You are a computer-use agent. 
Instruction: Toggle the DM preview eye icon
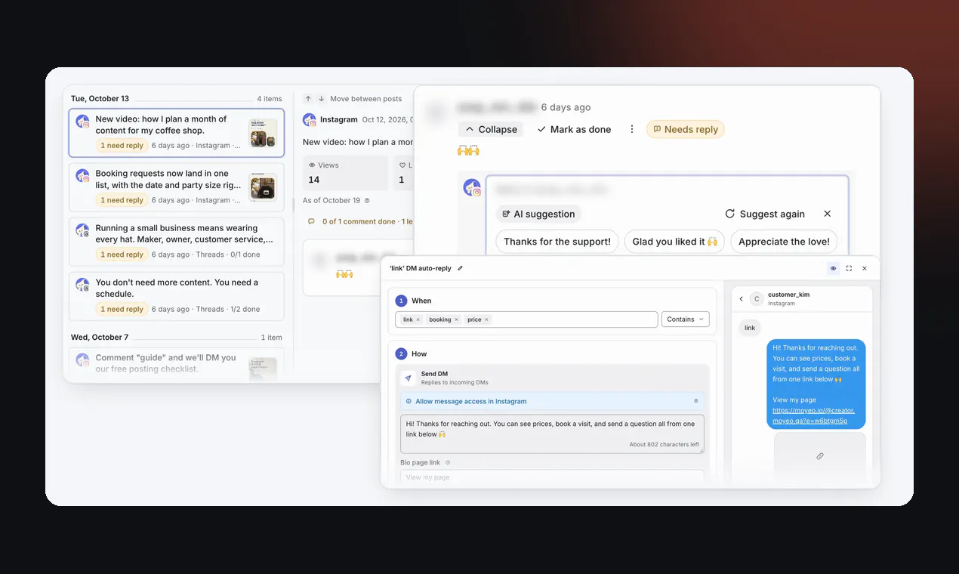(x=834, y=268)
